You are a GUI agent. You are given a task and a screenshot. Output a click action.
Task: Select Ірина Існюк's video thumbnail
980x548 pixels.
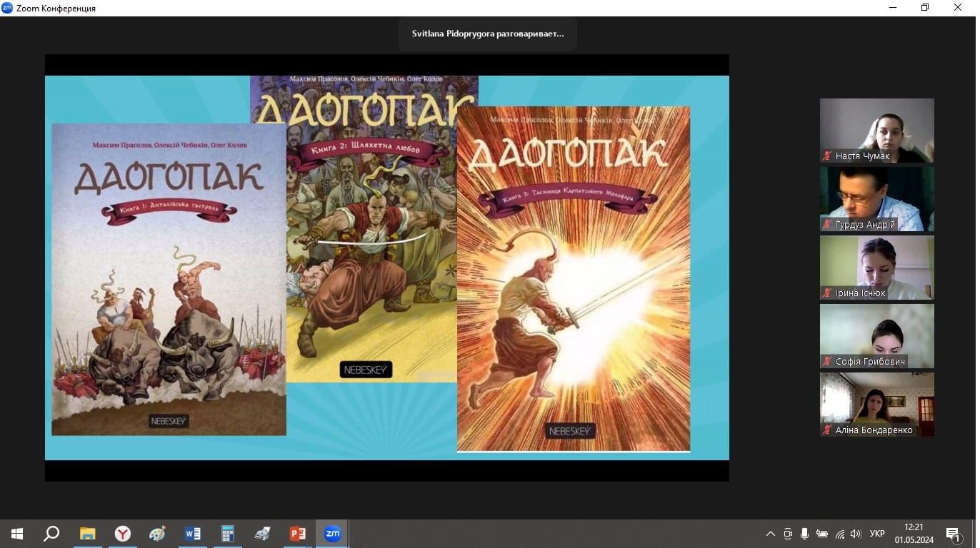click(x=876, y=268)
